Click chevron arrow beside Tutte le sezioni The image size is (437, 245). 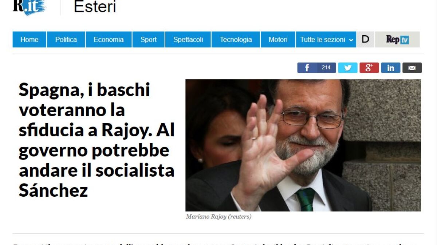[351, 40]
